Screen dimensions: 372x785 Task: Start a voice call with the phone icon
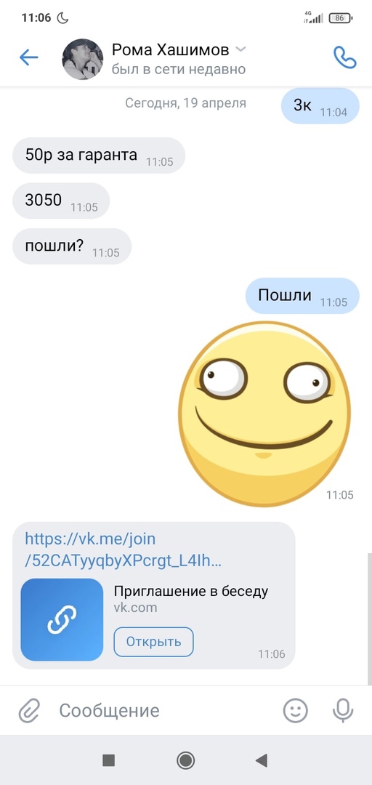(x=344, y=58)
